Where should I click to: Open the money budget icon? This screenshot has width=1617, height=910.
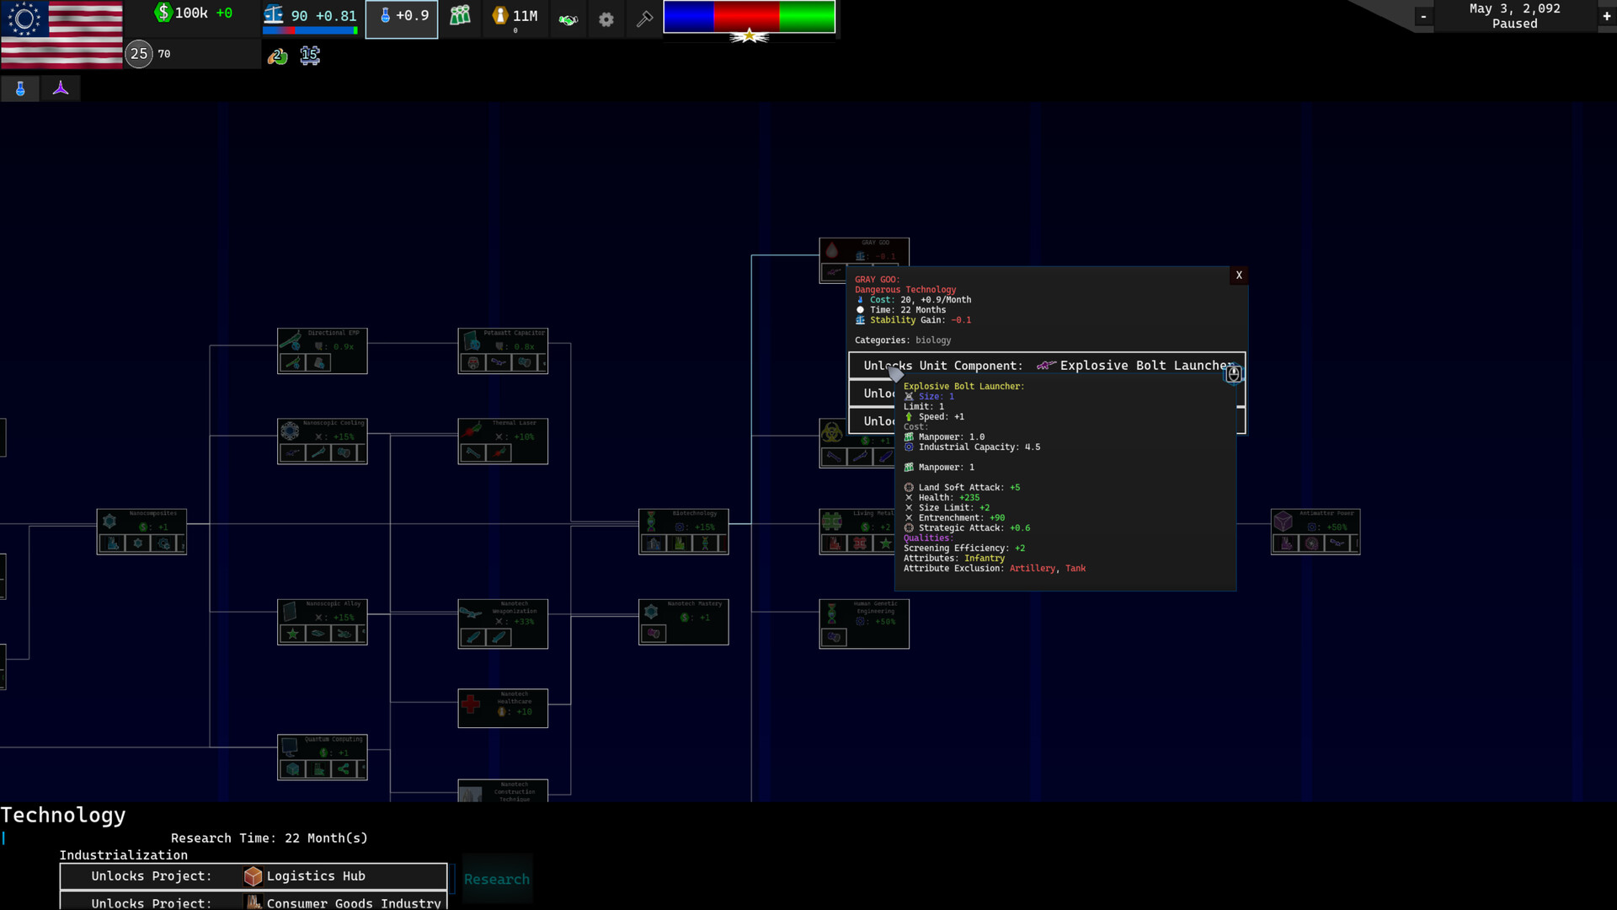point(163,13)
